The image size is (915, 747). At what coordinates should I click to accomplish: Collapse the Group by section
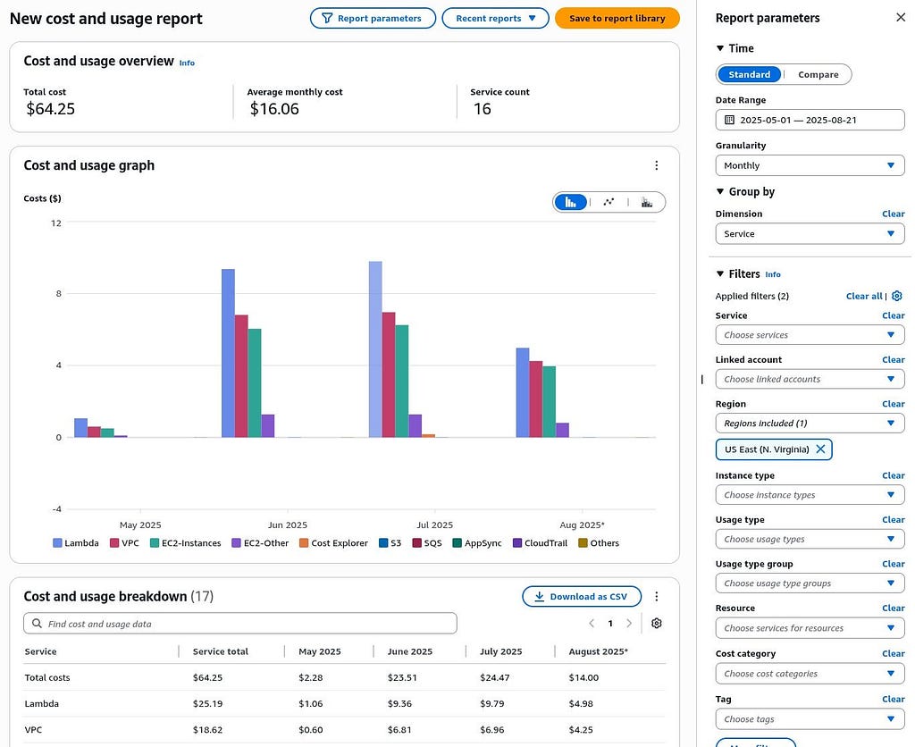(720, 191)
